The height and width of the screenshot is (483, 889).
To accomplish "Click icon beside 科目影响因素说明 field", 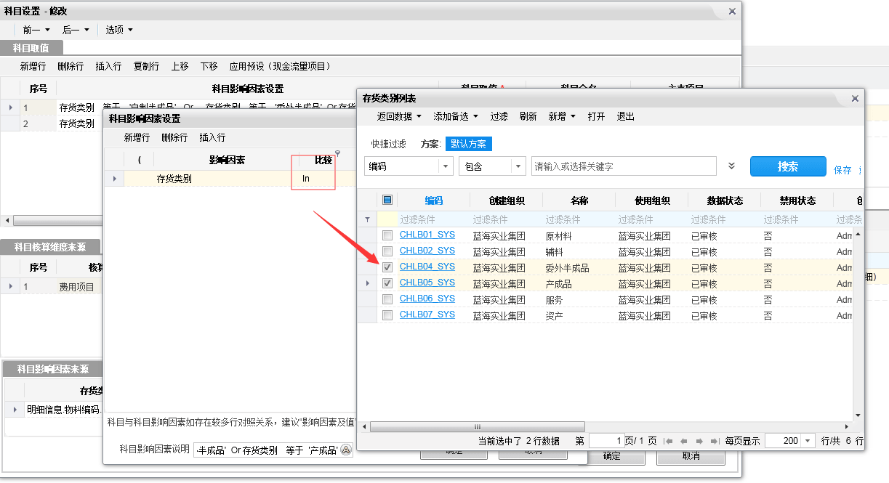I will 346,450.
